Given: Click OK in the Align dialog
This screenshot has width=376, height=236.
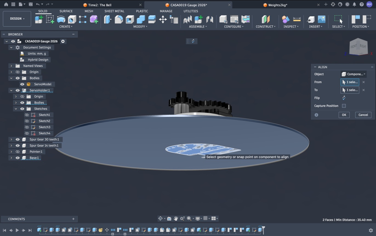Looking at the screenshot, I should tap(344, 115).
